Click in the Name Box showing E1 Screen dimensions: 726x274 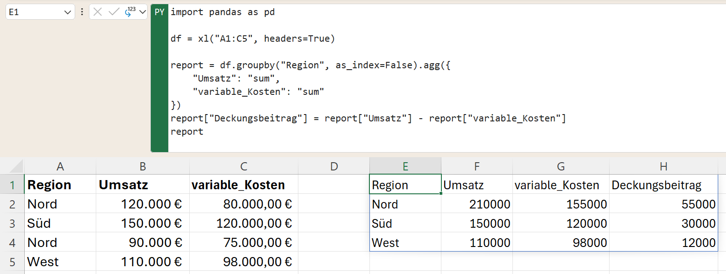(x=32, y=12)
